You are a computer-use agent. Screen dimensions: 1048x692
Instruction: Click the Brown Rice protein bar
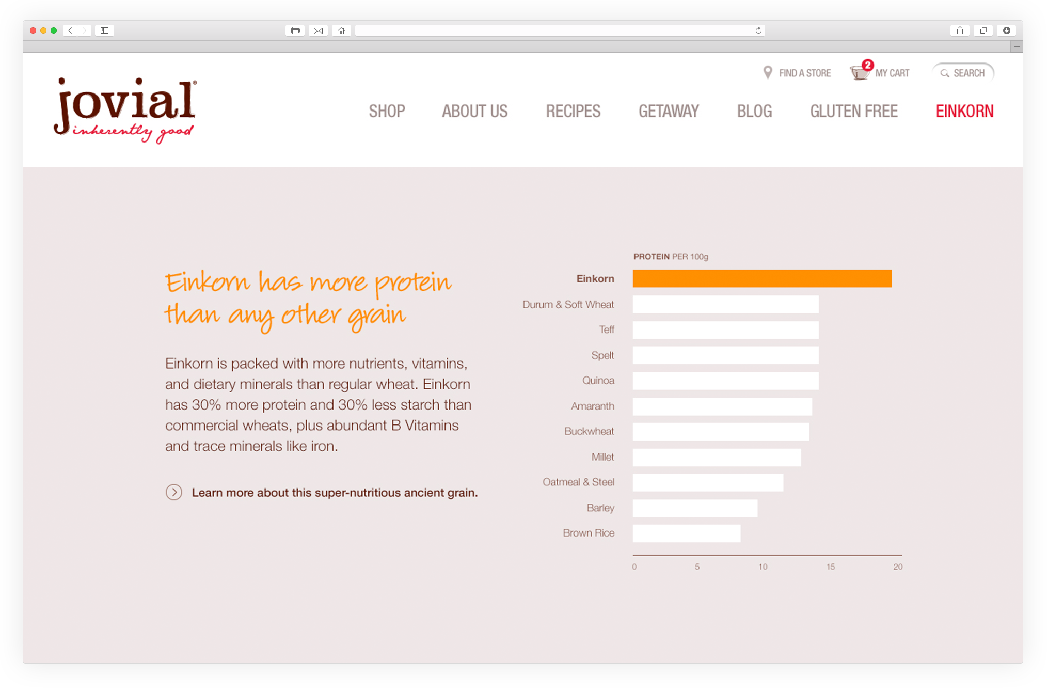pos(687,533)
